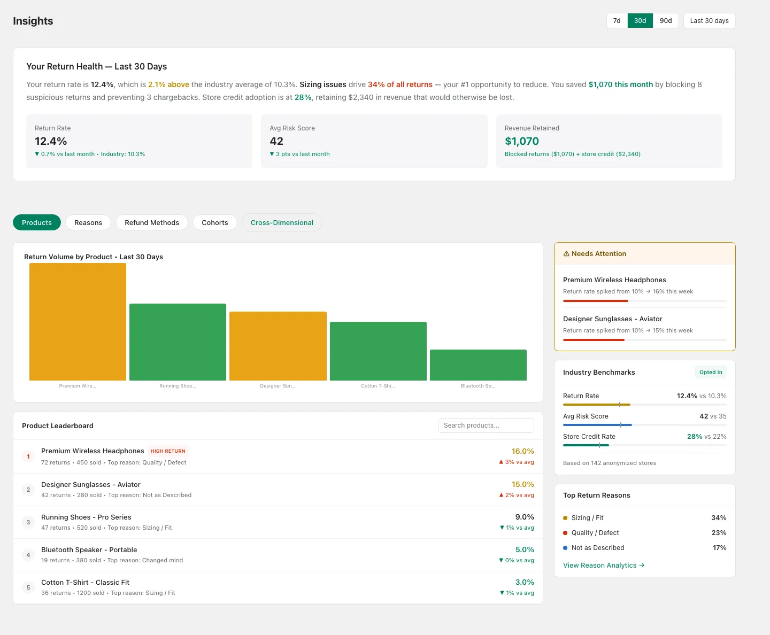The width and height of the screenshot is (770, 635).
Task: Click the HIGH RETURN badge on headphones
Action: pos(168,451)
